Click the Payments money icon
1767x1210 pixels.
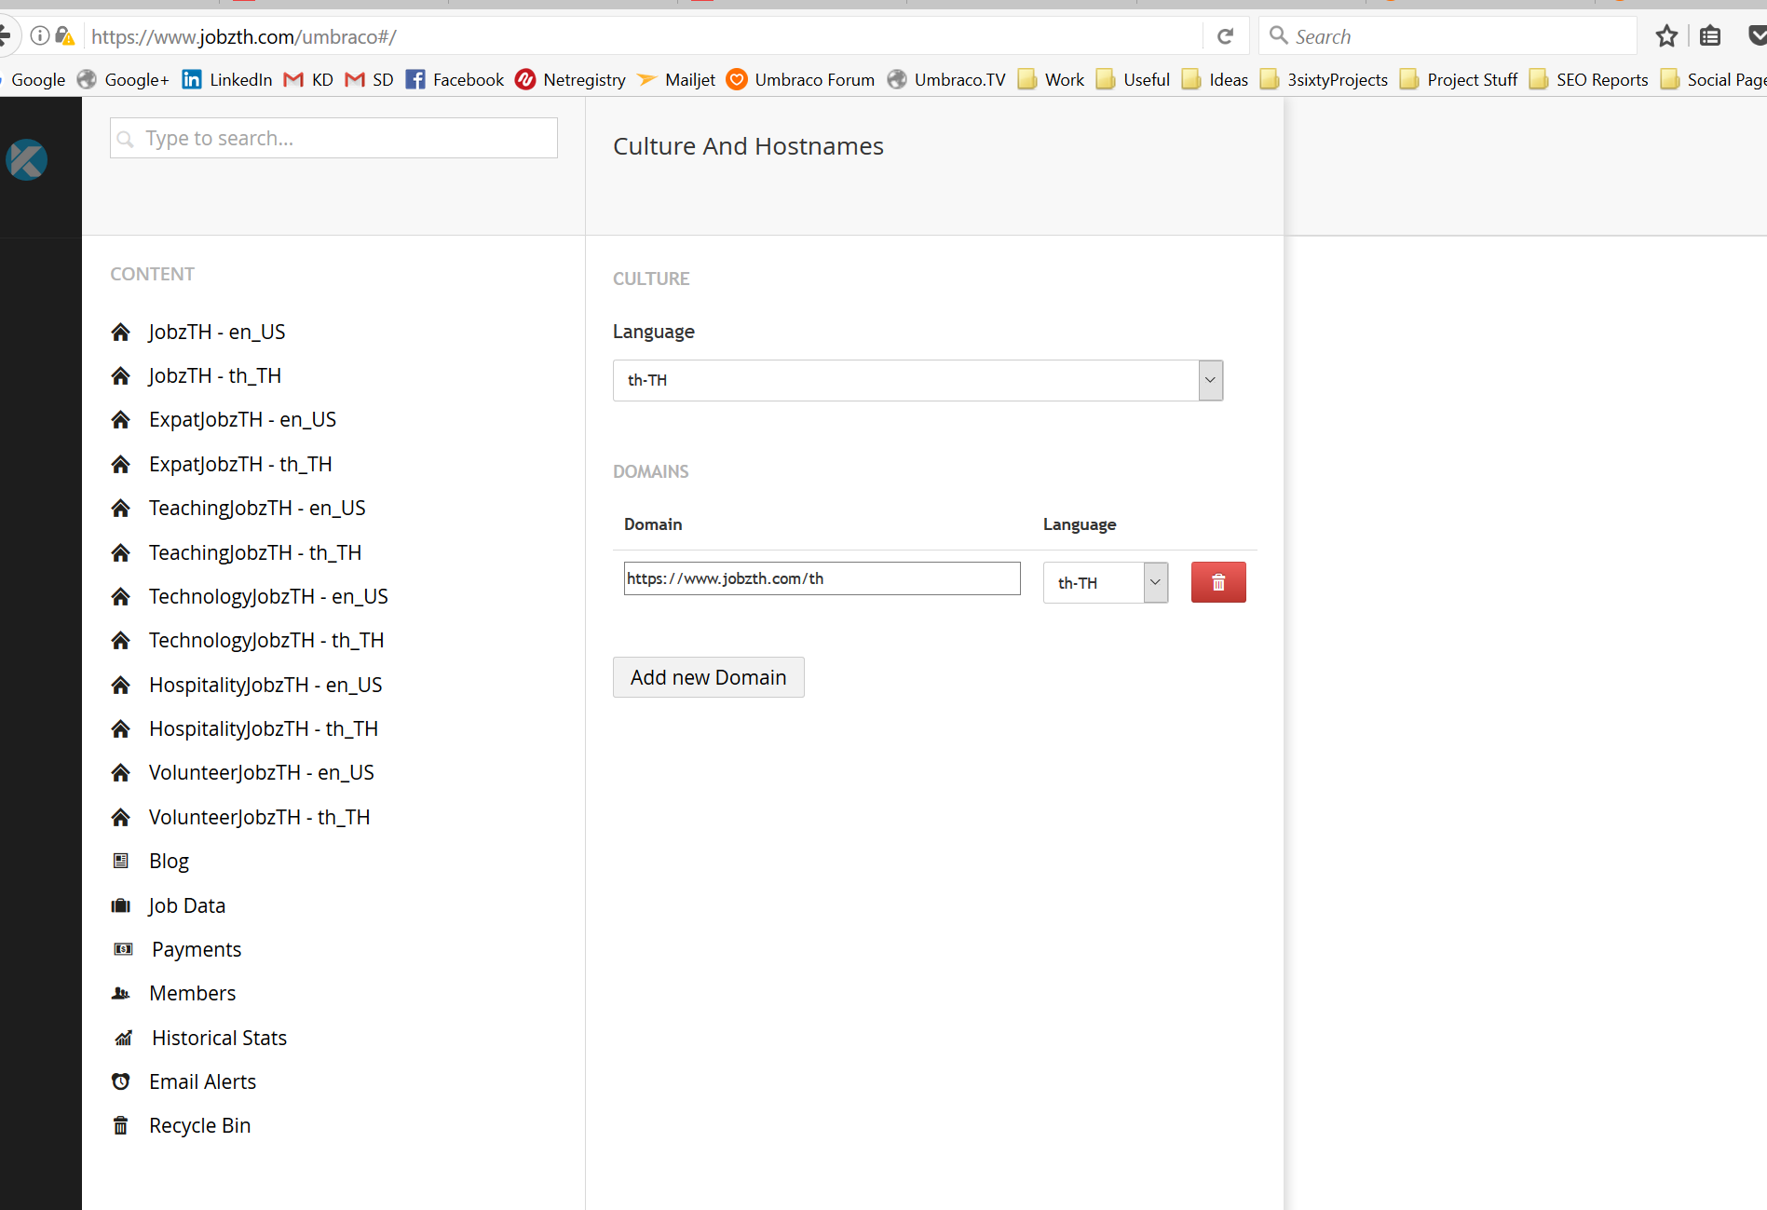pos(123,949)
